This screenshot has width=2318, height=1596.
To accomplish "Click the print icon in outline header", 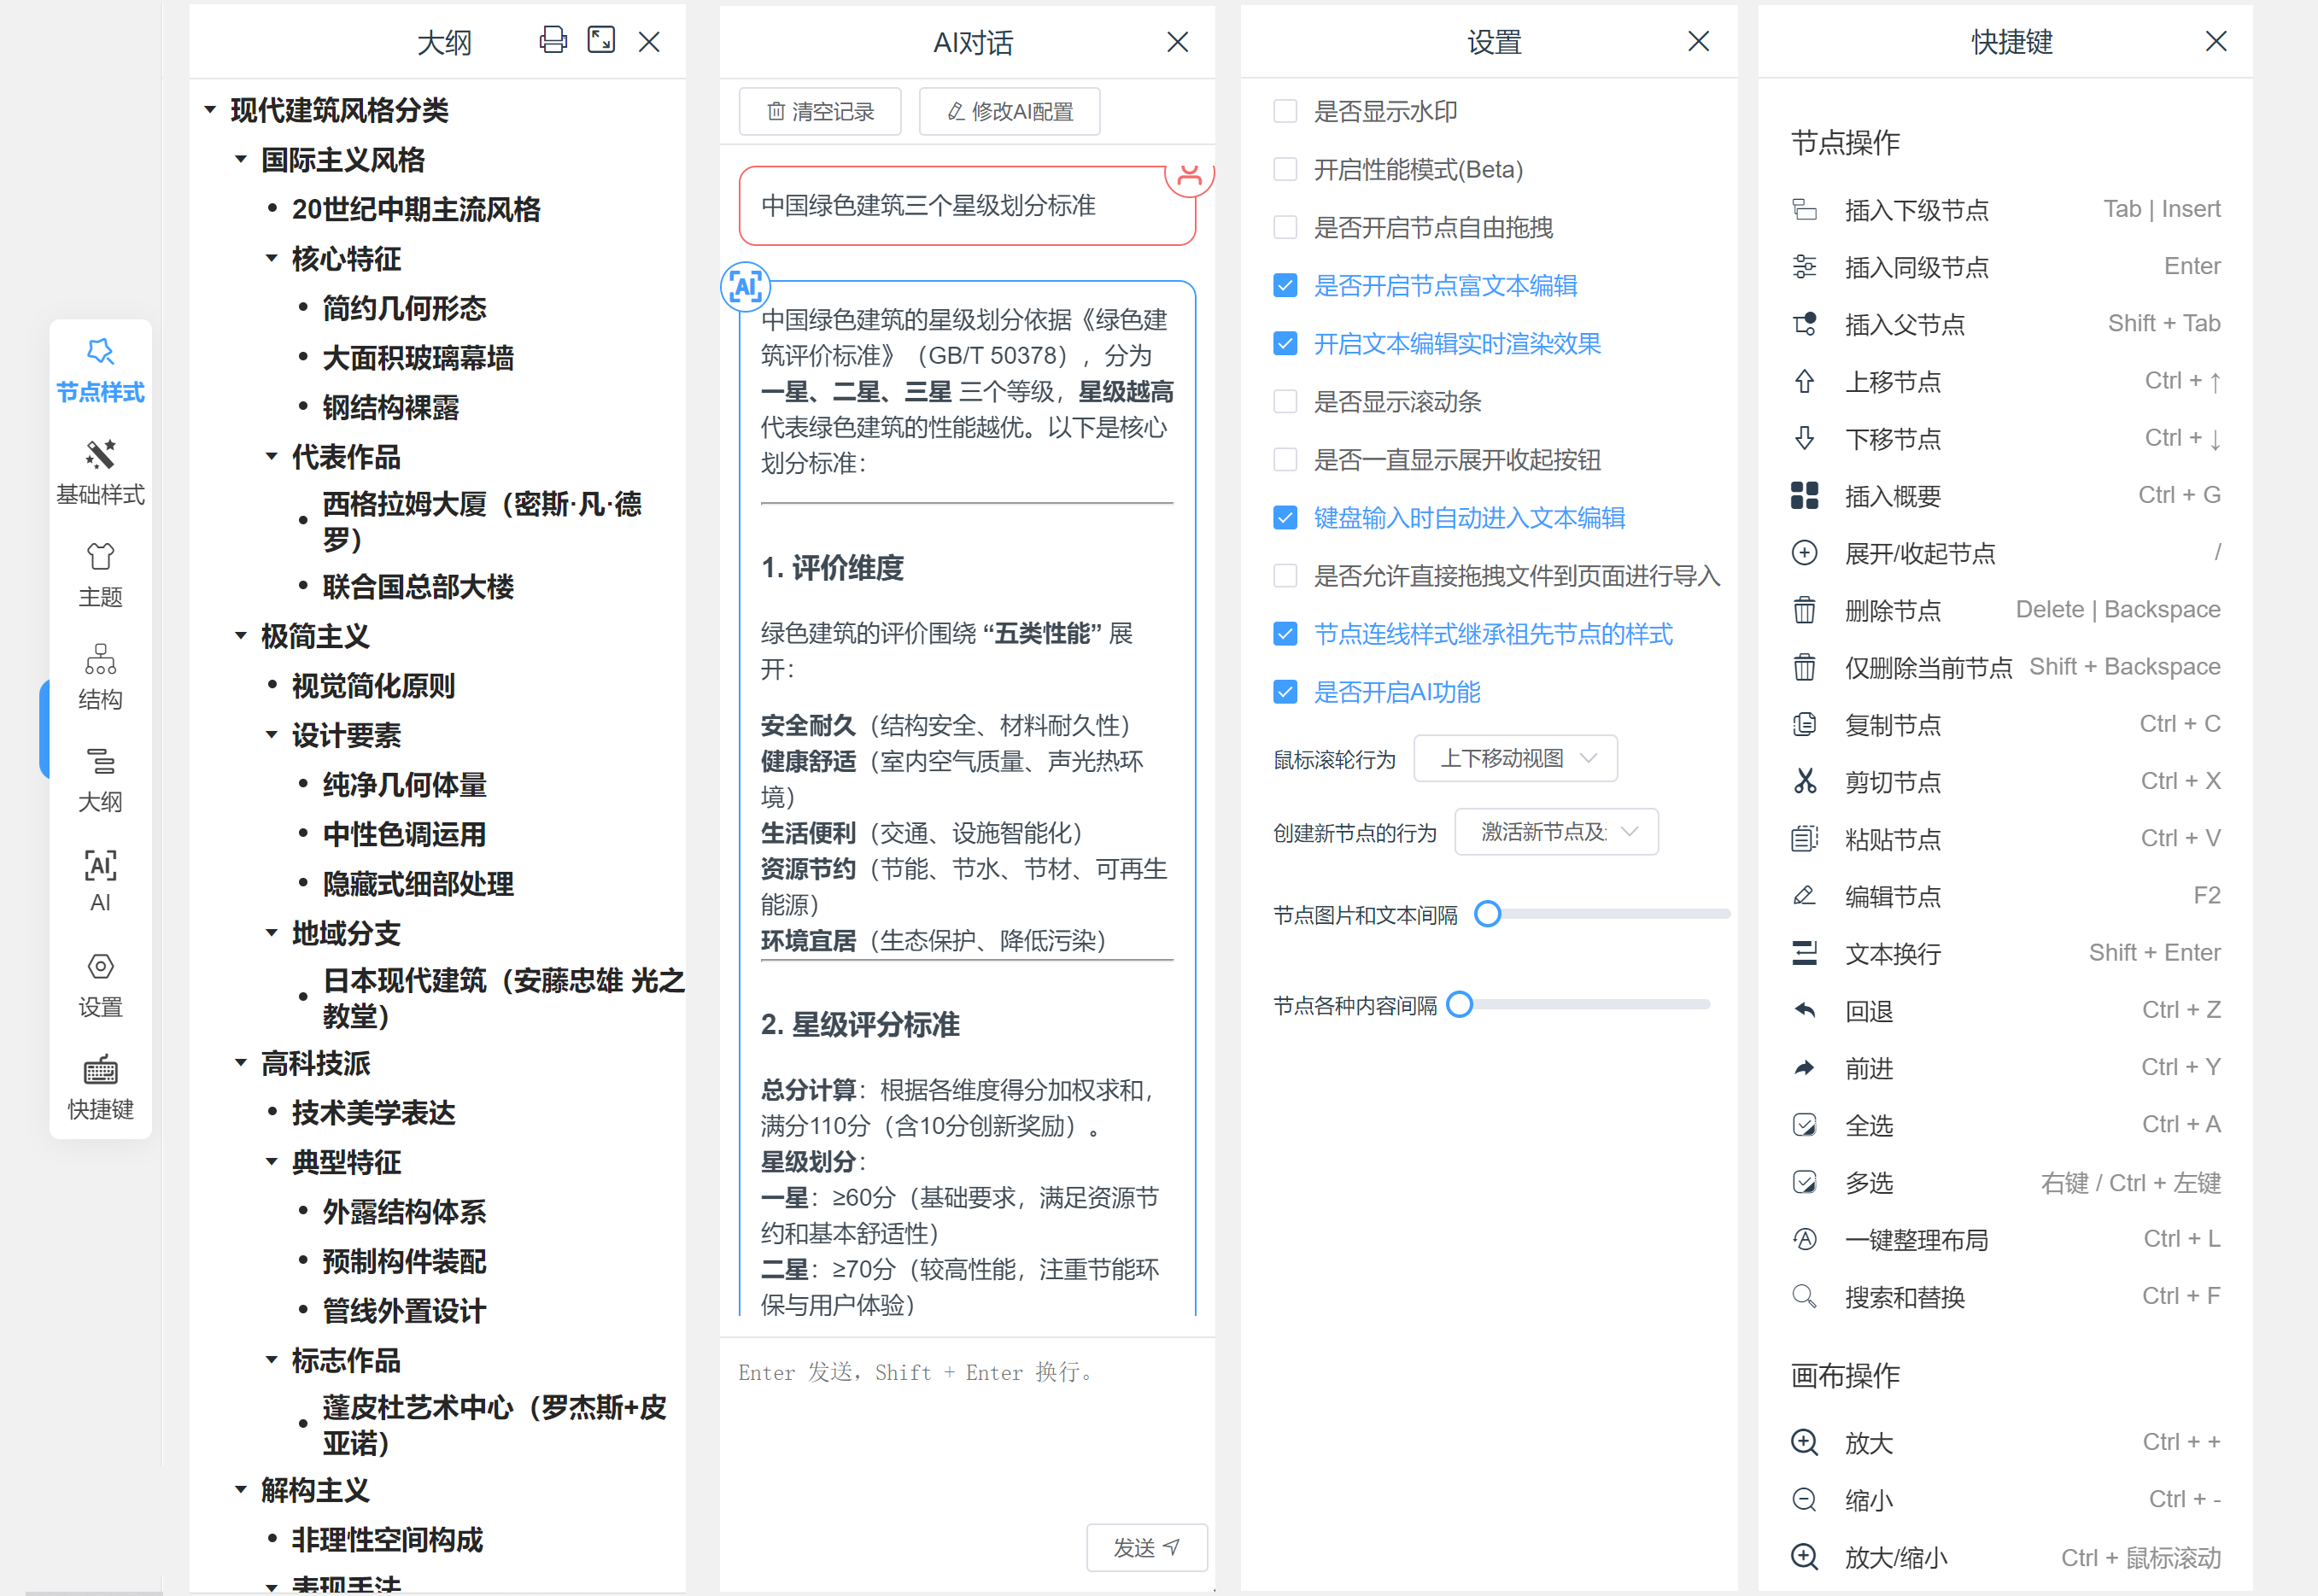I will [553, 40].
